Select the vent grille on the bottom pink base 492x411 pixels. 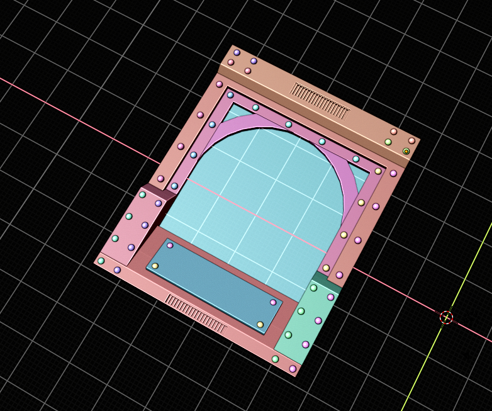196,312
